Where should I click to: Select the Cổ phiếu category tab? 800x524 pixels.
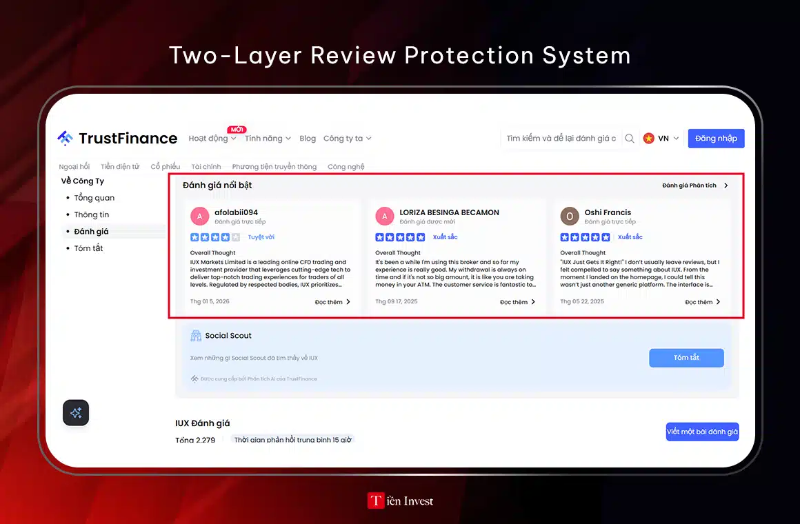(166, 166)
